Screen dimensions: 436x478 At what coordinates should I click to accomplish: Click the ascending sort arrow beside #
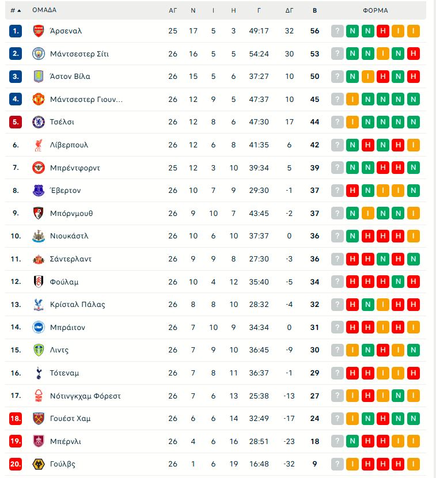[18, 10]
